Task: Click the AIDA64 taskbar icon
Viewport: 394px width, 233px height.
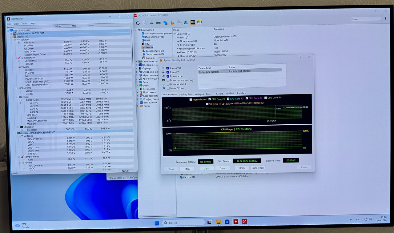Action: click(244, 221)
